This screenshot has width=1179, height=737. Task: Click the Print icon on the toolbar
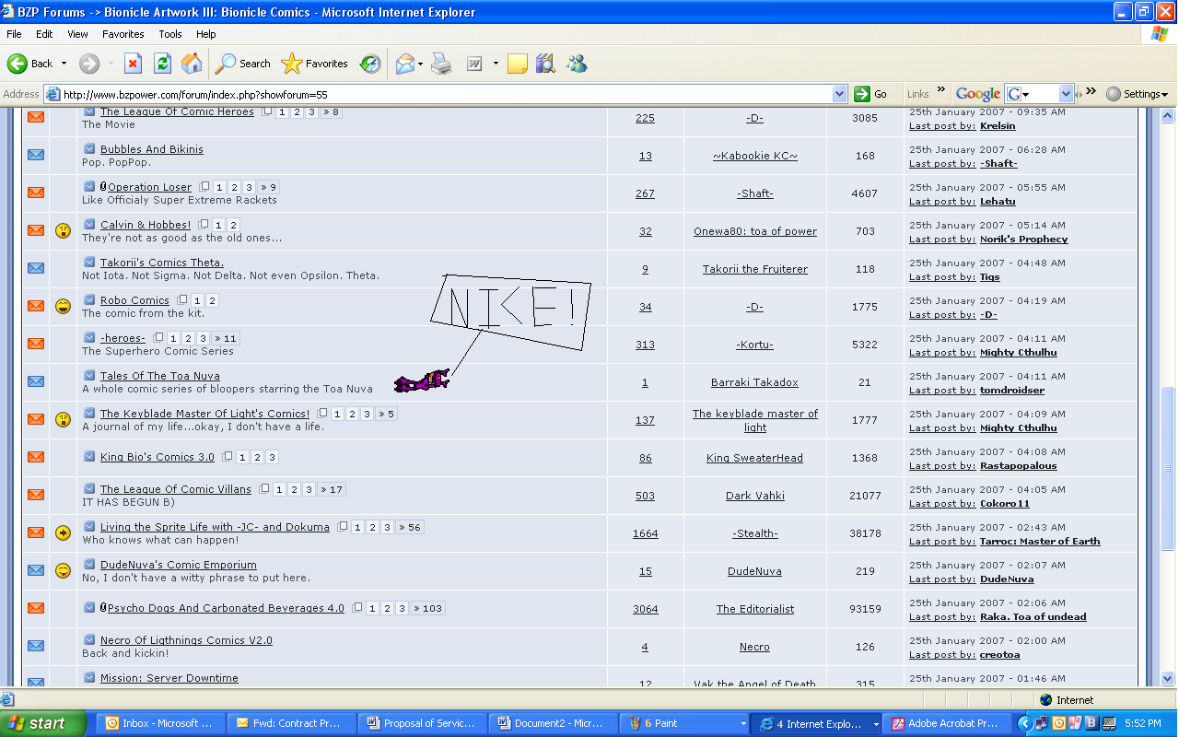click(x=440, y=64)
